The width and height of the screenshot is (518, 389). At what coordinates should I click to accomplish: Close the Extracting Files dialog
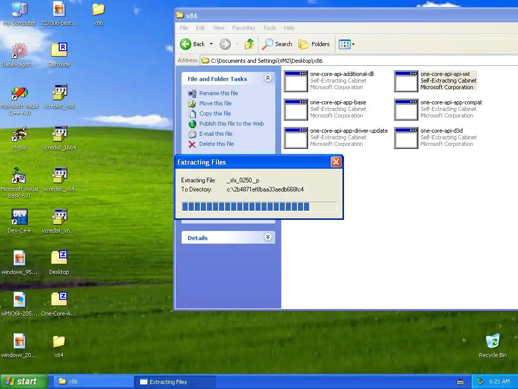coord(336,162)
